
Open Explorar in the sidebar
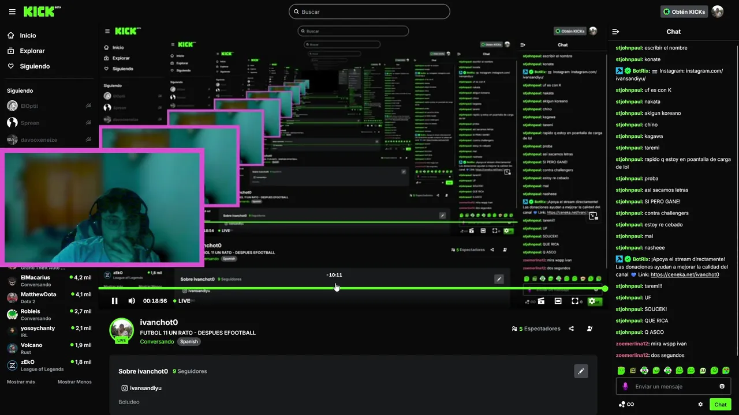[x=26, y=51]
